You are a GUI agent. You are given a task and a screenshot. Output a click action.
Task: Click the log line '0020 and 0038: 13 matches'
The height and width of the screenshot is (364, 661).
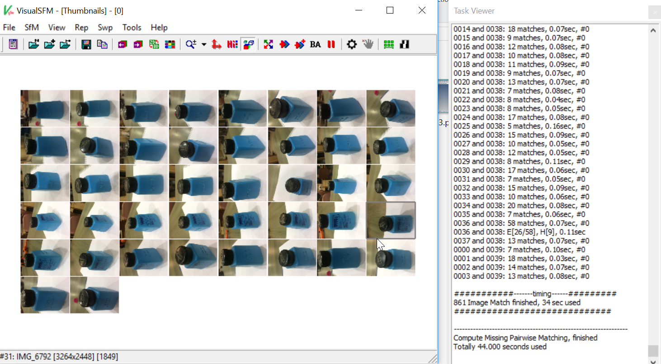(521, 82)
